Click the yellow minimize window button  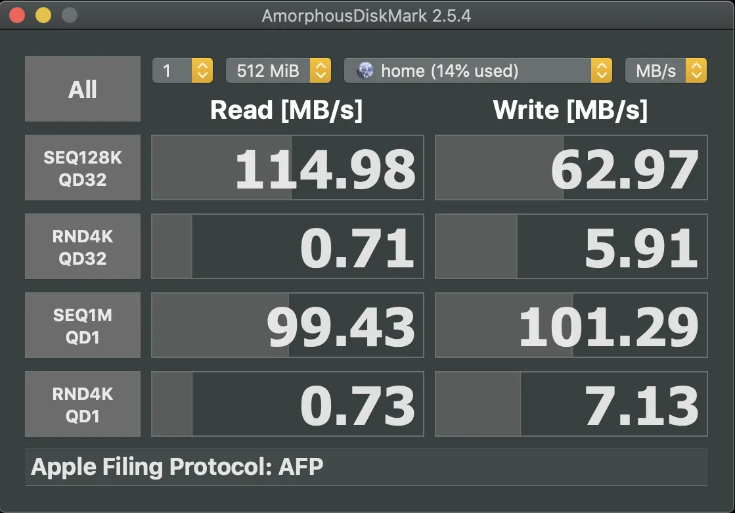[x=43, y=16]
